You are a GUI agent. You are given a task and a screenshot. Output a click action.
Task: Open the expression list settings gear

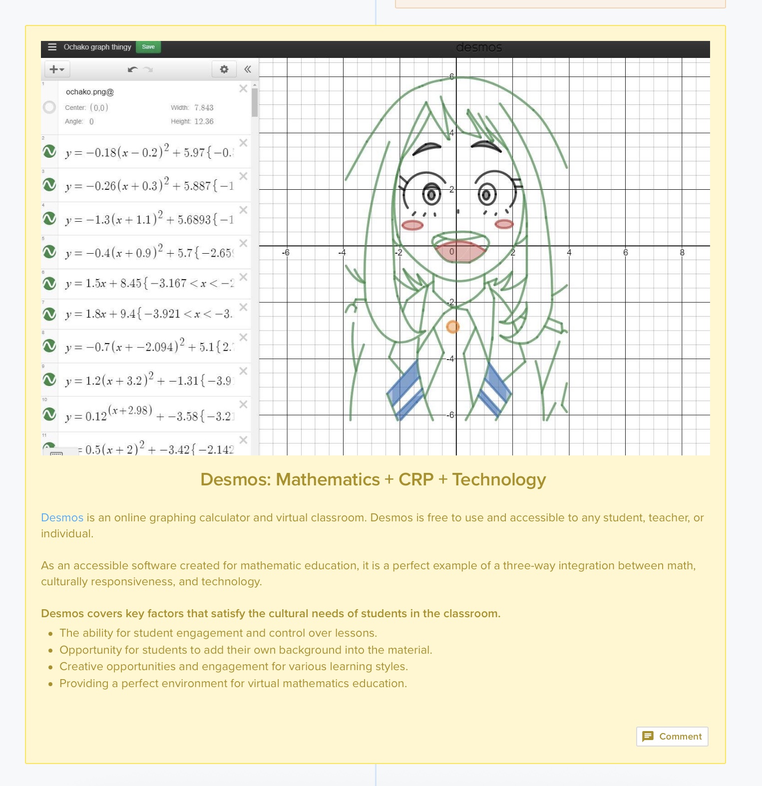[224, 69]
